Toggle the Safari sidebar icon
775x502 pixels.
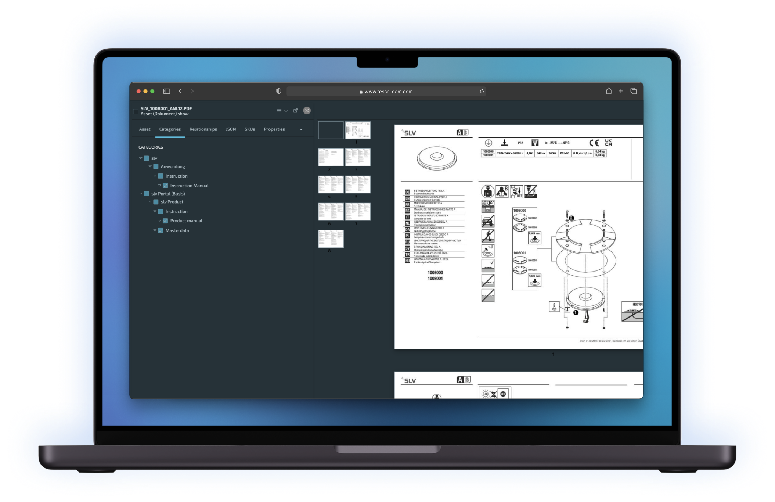[x=166, y=91]
